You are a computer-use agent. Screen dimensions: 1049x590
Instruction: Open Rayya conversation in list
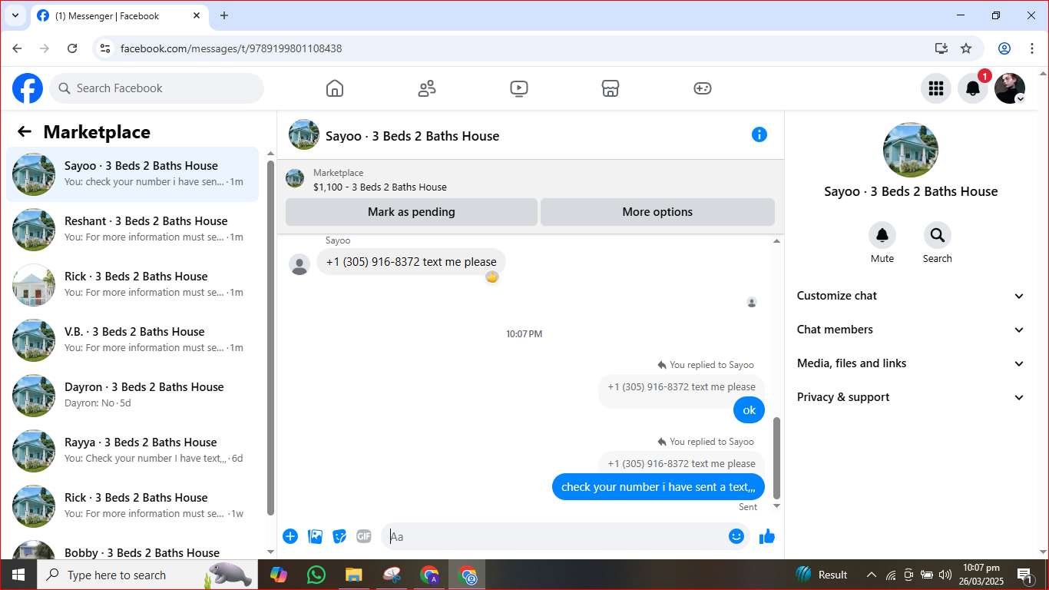133,451
